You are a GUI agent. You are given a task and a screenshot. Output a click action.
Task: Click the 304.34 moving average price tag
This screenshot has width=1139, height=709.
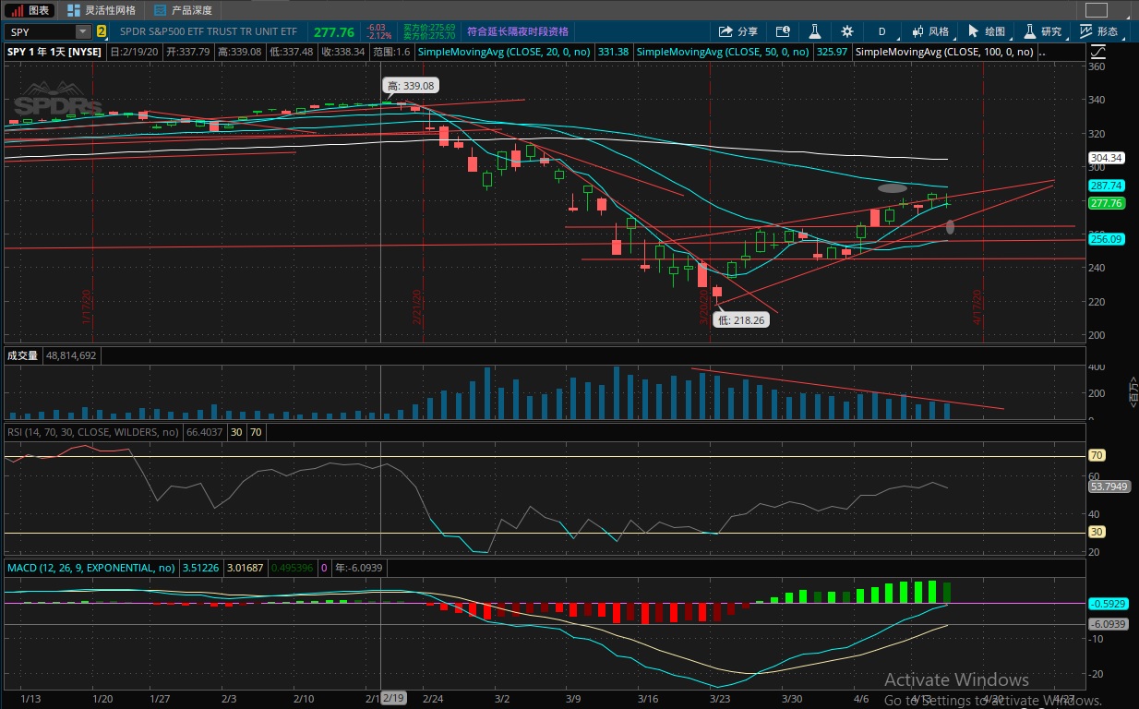click(x=1106, y=158)
